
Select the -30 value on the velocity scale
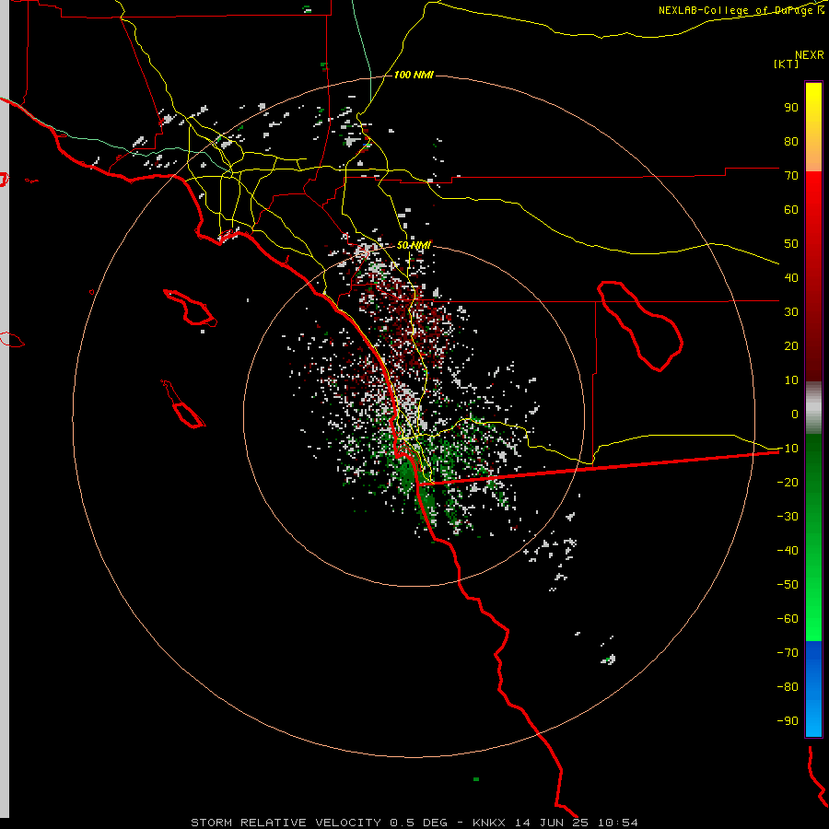(x=788, y=517)
